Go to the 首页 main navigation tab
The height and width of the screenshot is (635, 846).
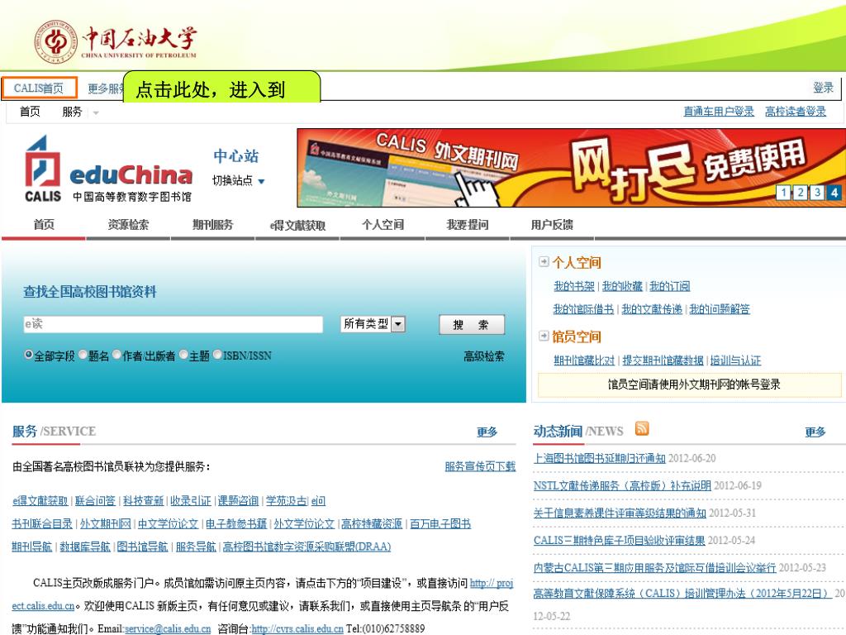pos(44,225)
